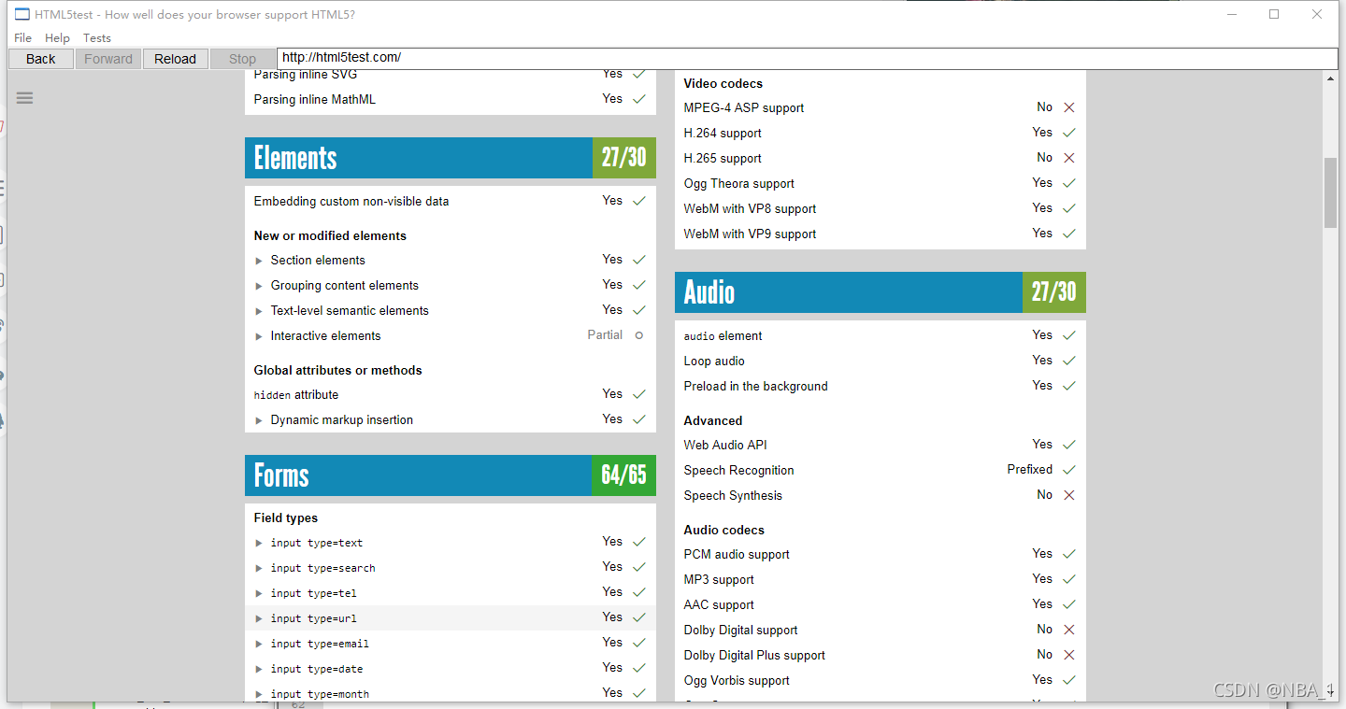This screenshot has width=1346, height=709.
Task: Open the hamburger menu icon on the page
Action: (24, 97)
